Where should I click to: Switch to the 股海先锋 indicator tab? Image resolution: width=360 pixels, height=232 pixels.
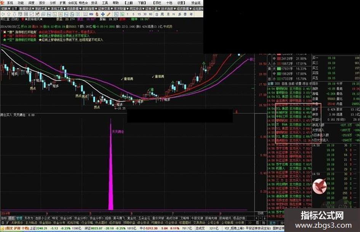(211, 218)
